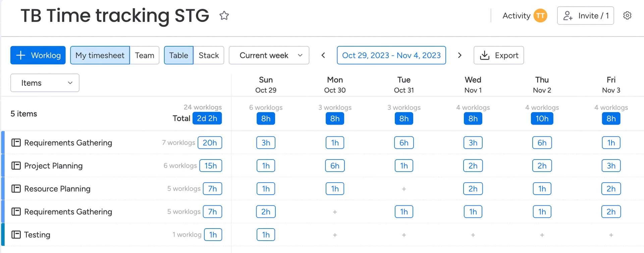Click the TT avatar next to Activity
The height and width of the screenshot is (253, 644).
(540, 15)
